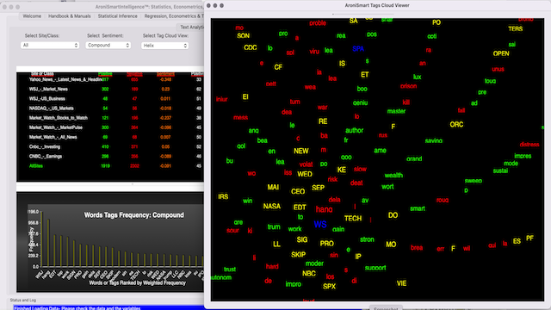The image size is (551, 310).
Task: Select the Regression, Econometrics tab
Action: click(174, 16)
